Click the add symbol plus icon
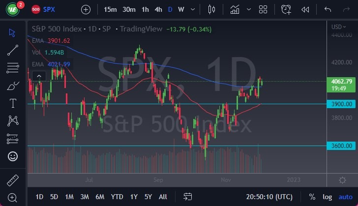The height and width of the screenshot is (206, 358). 86,10
